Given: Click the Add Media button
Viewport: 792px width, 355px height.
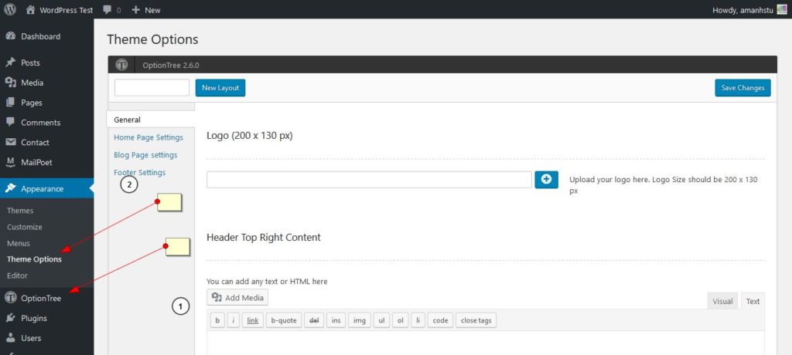Looking at the screenshot, I should click(237, 298).
